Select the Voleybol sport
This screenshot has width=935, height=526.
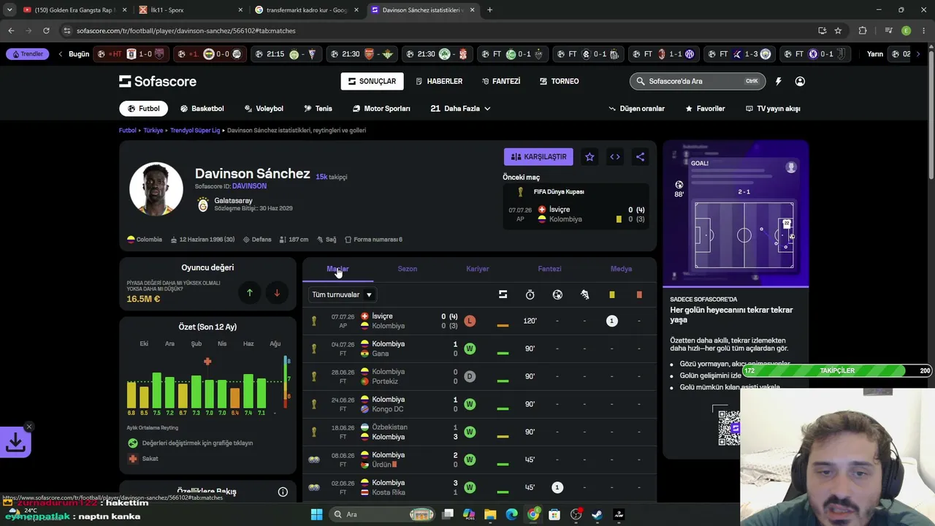tap(264, 109)
